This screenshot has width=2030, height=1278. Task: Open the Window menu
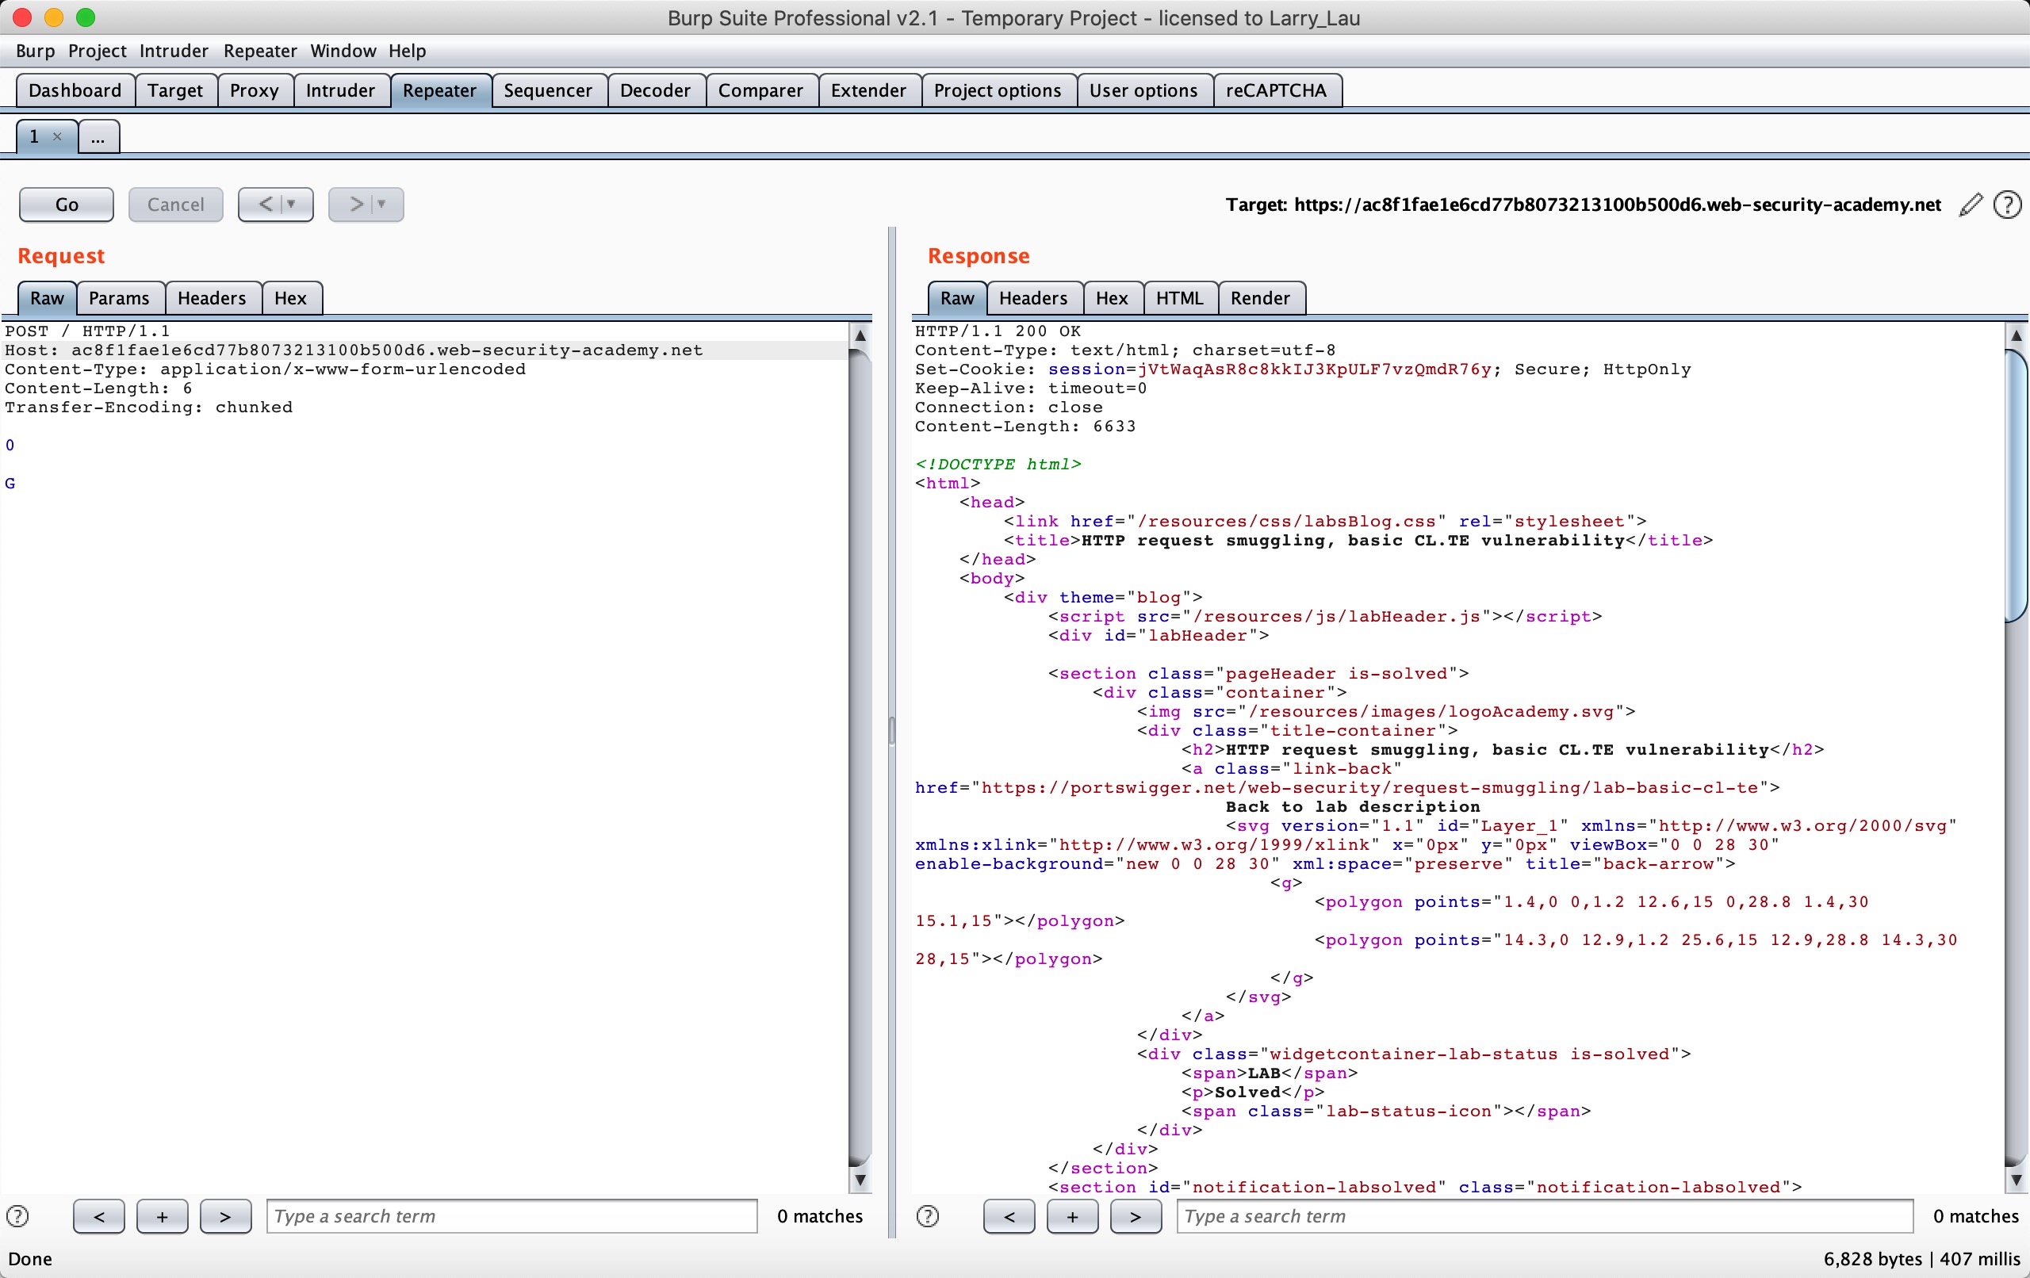click(343, 51)
